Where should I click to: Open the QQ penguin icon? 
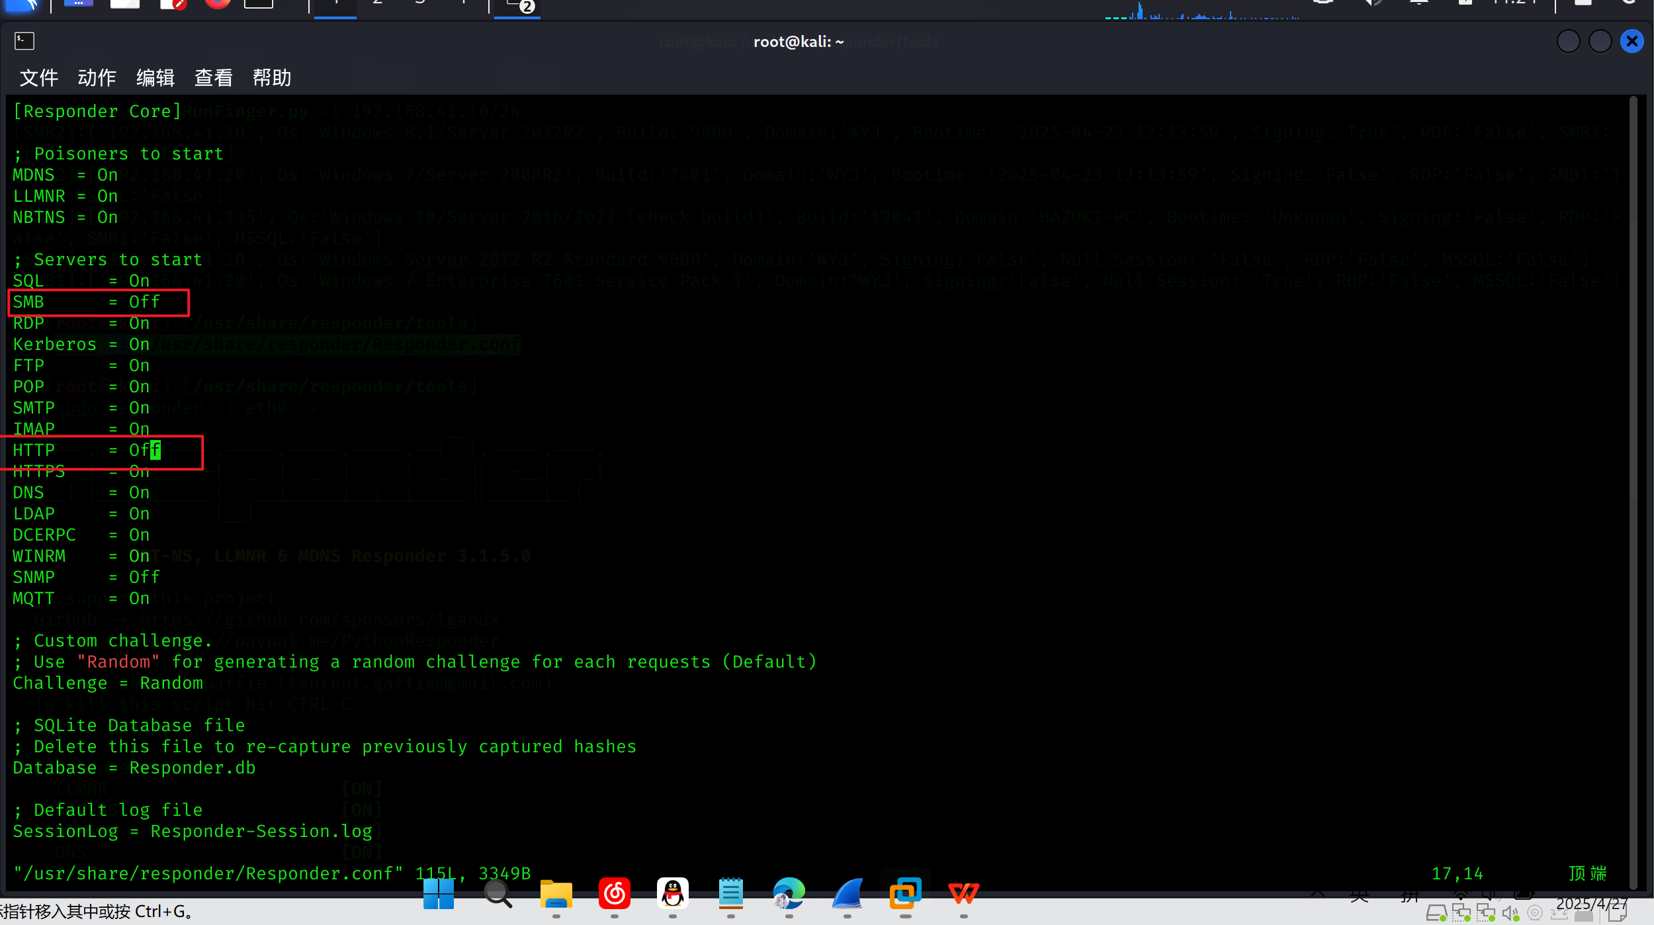[x=672, y=894]
